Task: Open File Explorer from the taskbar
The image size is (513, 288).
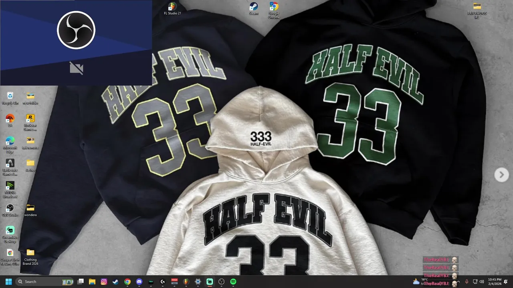Action: 92,282
